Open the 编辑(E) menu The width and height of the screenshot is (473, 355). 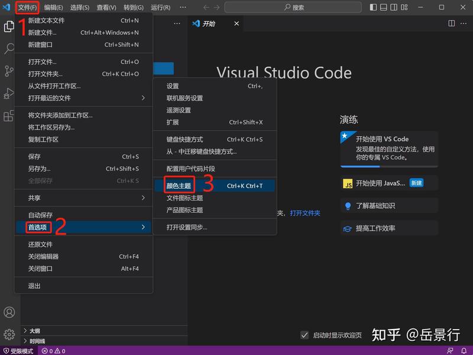point(53,7)
